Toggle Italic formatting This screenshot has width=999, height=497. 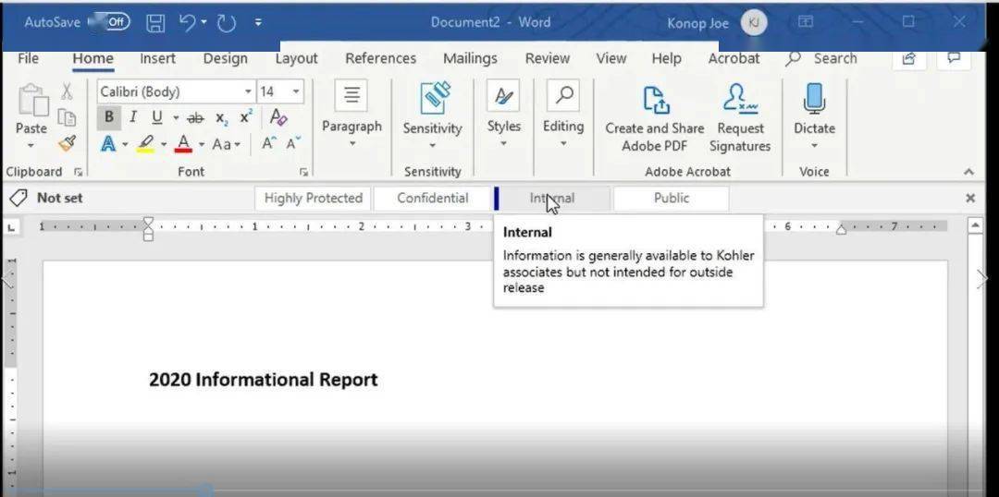pyautogui.click(x=132, y=117)
